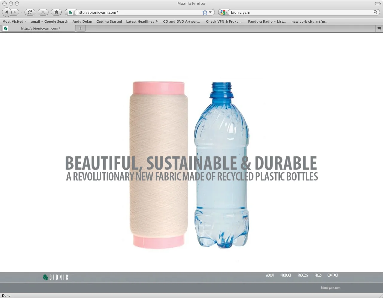
Task: Open the URL history dropdown arrow
Action: [x=210, y=12]
